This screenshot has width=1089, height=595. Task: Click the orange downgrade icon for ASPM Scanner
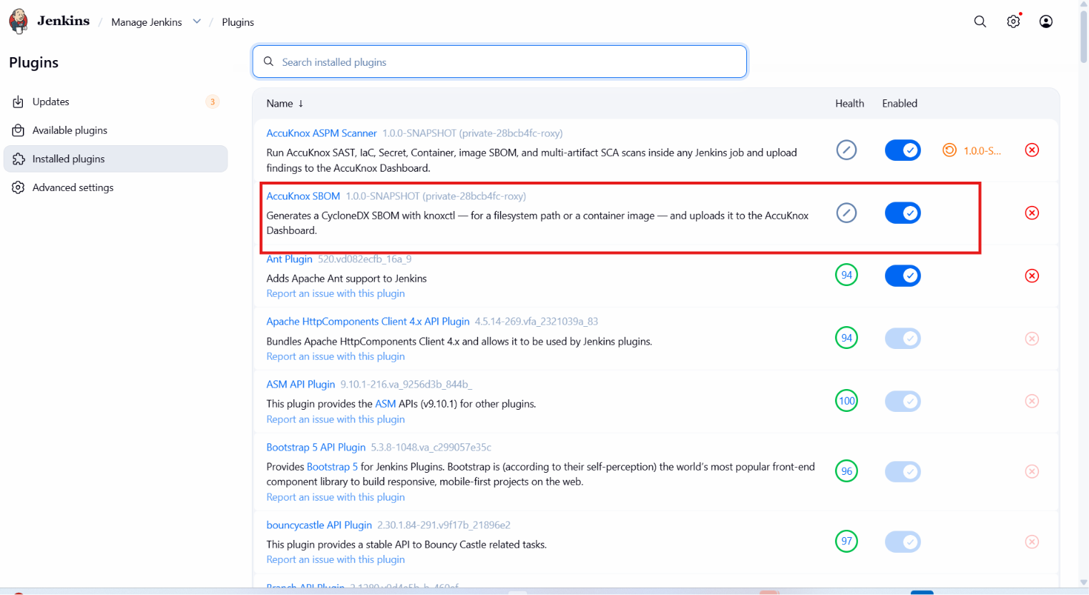click(x=949, y=150)
